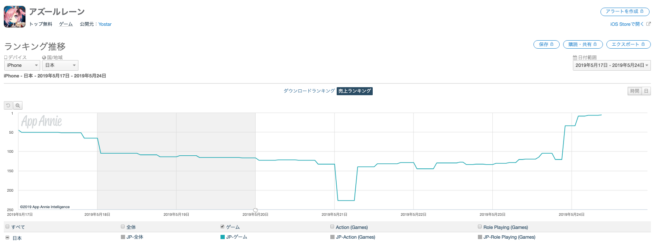Switch to 時間 hourly view
The height and width of the screenshot is (245, 653).
(x=634, y=91)
